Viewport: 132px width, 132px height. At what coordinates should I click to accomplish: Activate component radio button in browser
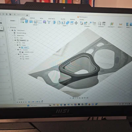pyautogui.click(x=28, y=41)
